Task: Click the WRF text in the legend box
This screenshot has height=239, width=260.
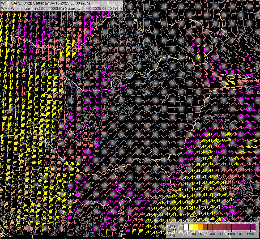Action: [x=172, y=227]
